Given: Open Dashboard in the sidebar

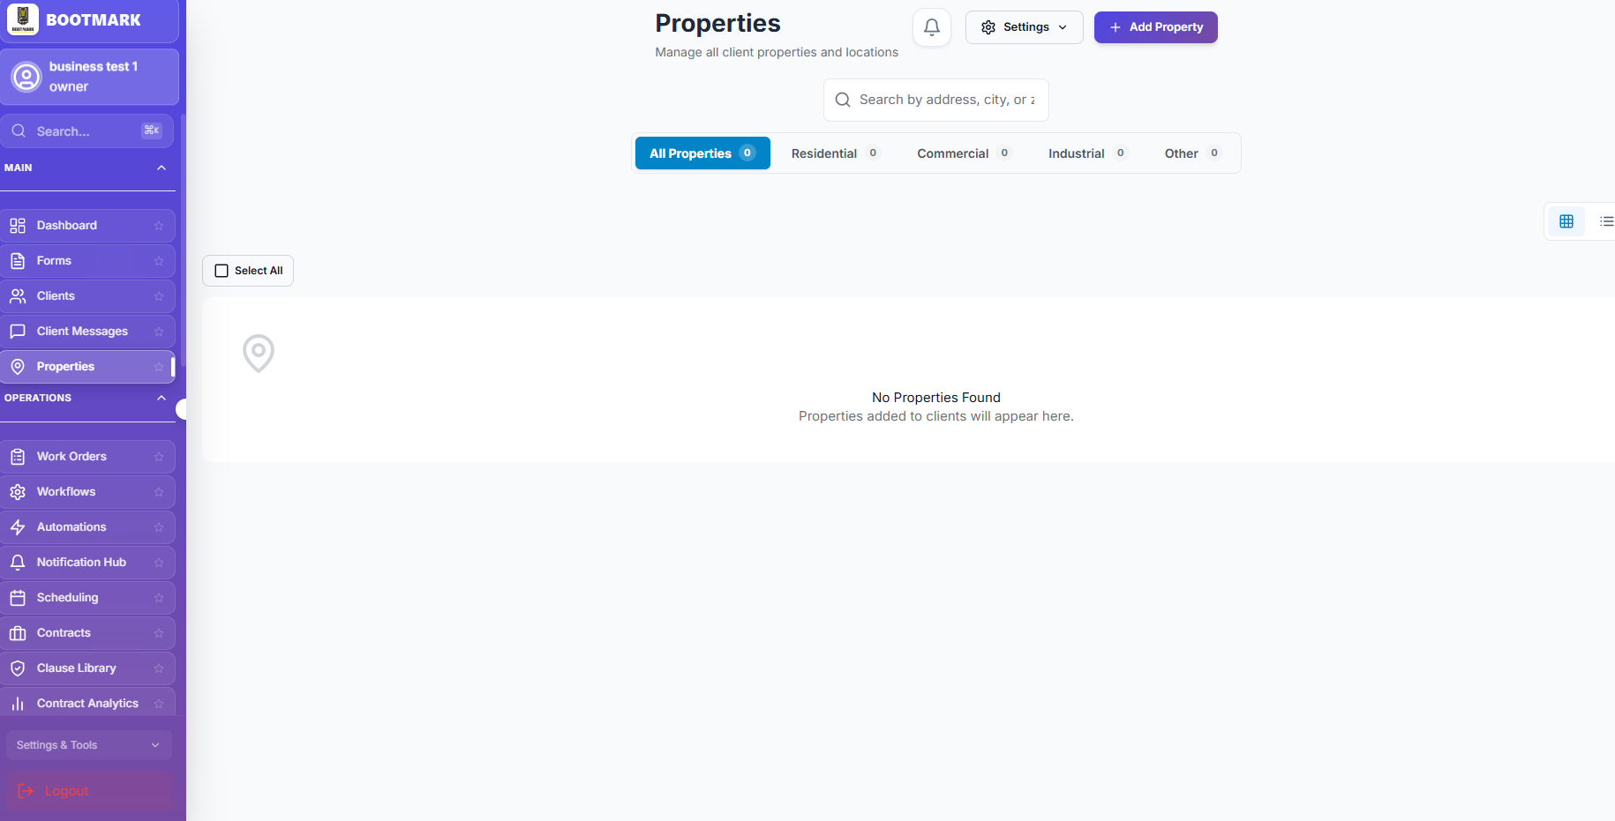Looking at the screenshot, I should pyautogui.click(x=87, y=226).
